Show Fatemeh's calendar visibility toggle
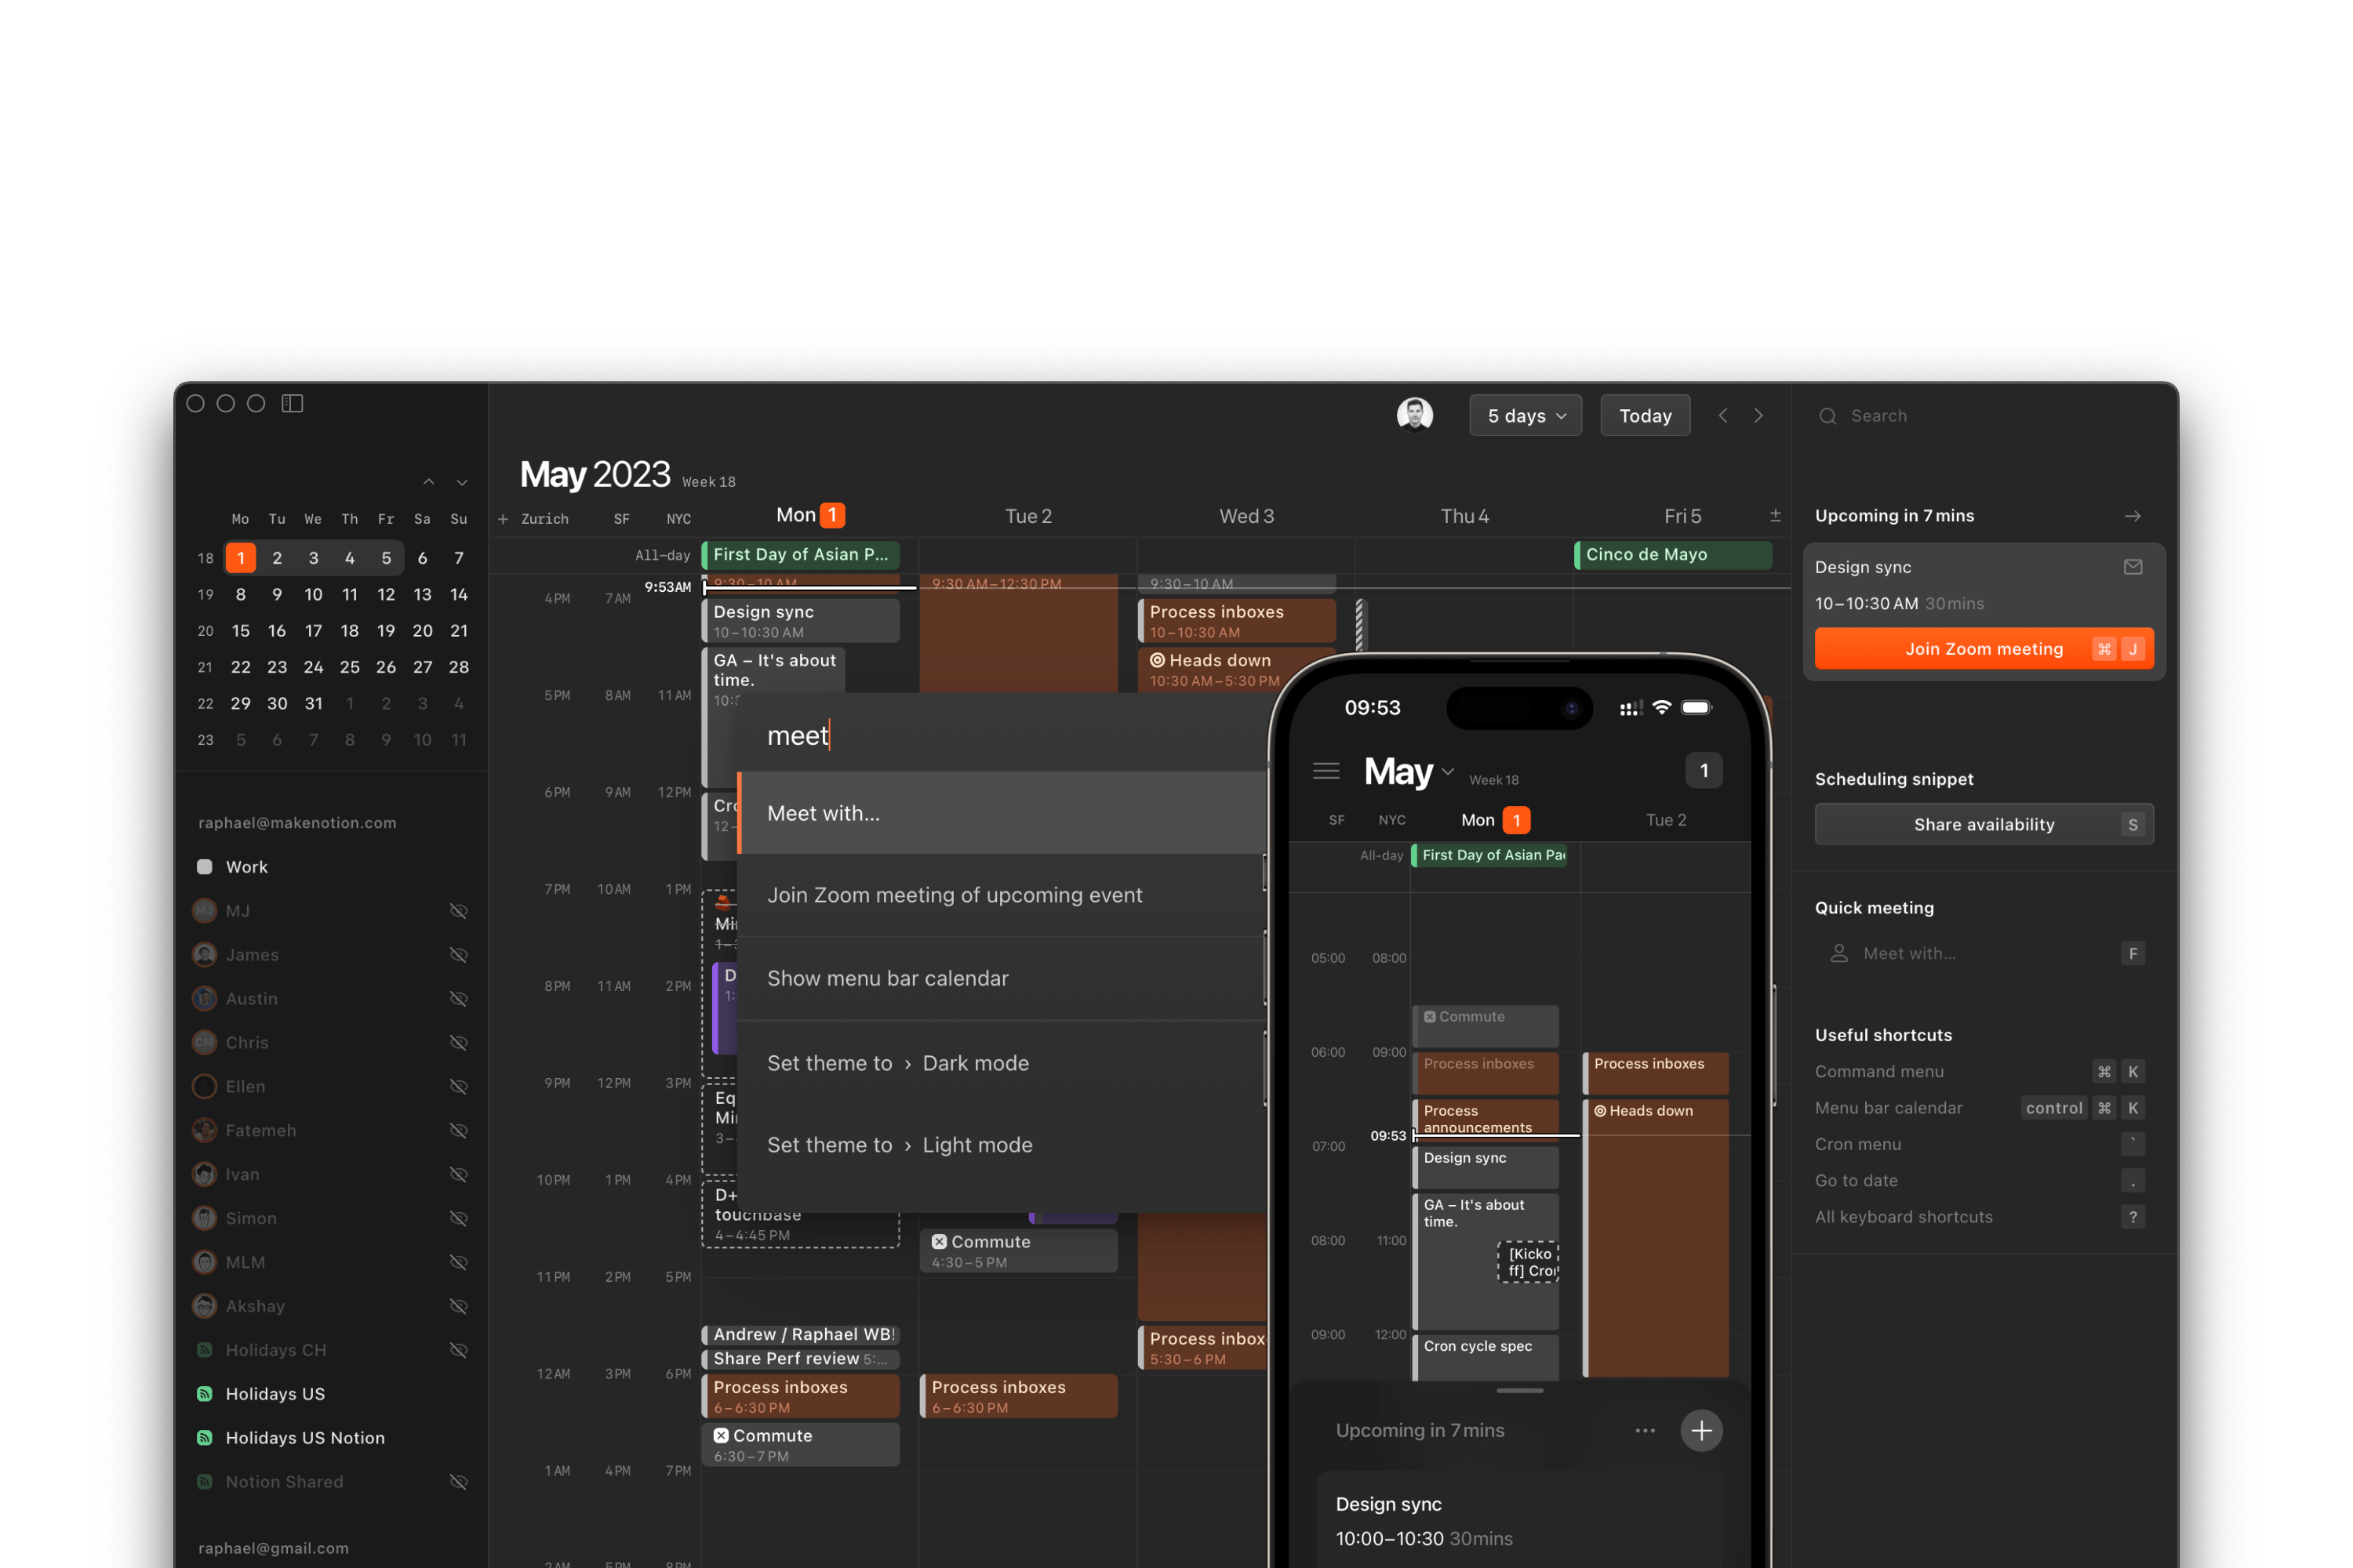The width and height of the screenshot is (2353, 1568). coord(458,1130)
